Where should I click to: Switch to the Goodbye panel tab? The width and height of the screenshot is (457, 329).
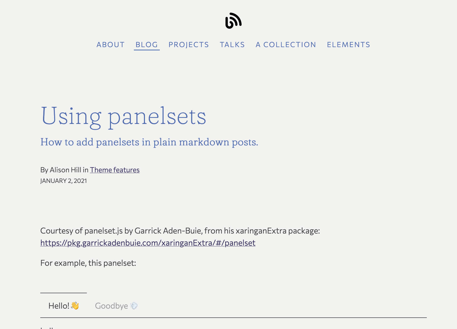(x=111, y=306)
